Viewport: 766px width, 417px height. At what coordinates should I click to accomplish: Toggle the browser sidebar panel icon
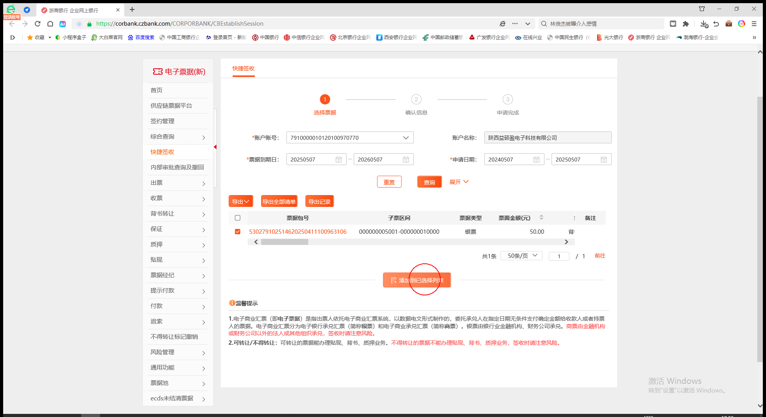coord(13,38)
